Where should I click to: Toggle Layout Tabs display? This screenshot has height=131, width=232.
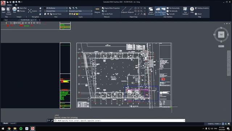tap(163, 11)
